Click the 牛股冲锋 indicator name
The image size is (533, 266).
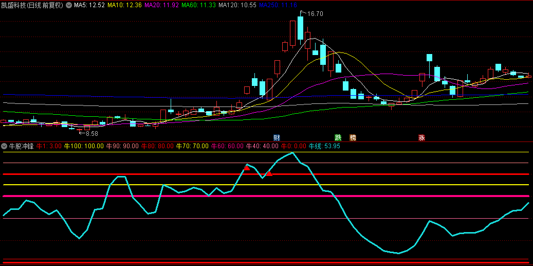[x=22, y=146]
